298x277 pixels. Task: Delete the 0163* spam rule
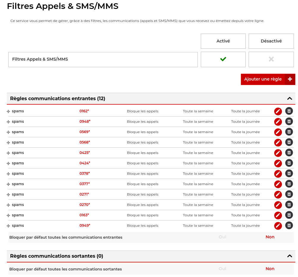[289, 215]
